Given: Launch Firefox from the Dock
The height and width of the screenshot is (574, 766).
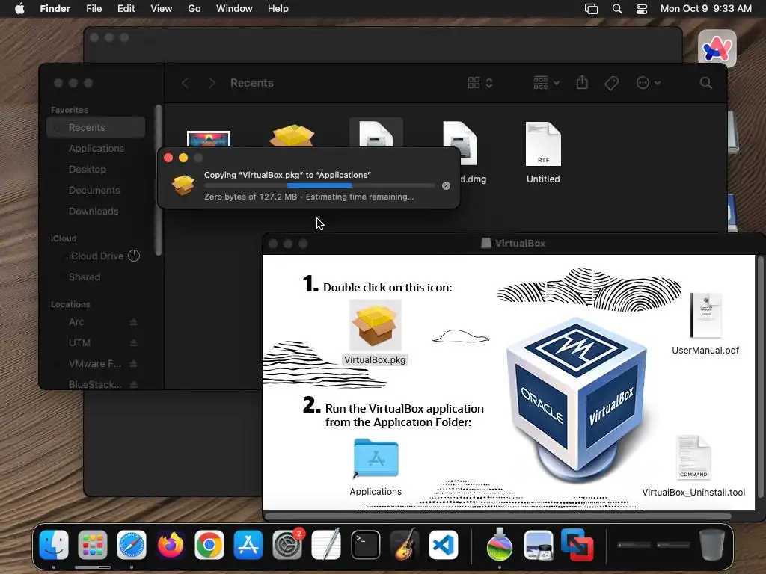Looking at the screenshot, I should coord(171,544).
